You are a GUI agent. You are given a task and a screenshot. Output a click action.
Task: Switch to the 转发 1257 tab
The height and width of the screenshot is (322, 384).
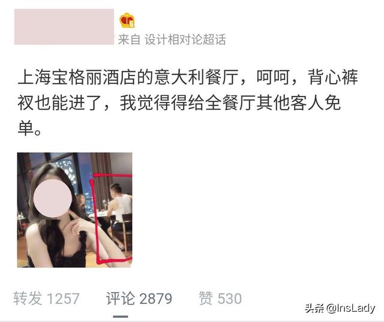point(46,299)
